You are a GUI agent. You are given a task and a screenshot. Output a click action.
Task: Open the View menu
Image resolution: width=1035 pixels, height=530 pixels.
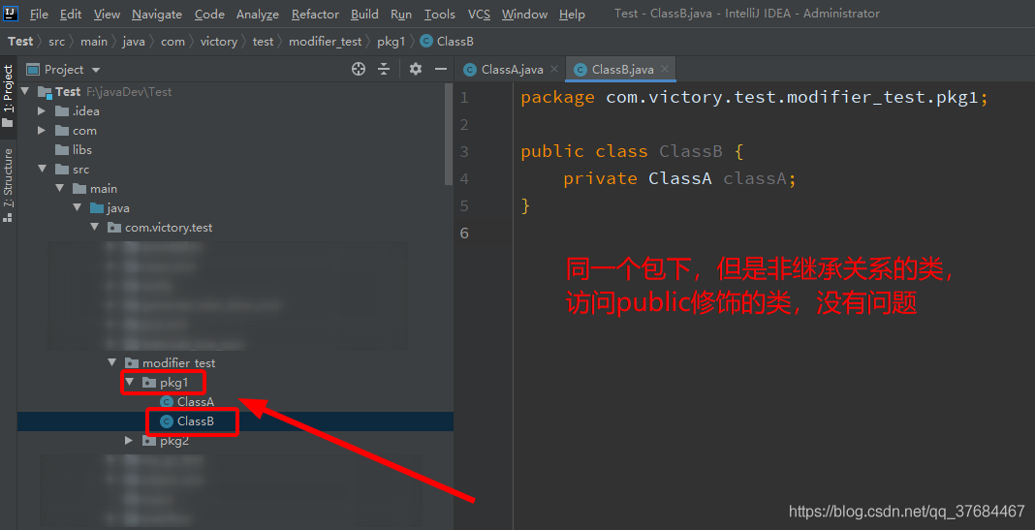click(x=107, y=14)
